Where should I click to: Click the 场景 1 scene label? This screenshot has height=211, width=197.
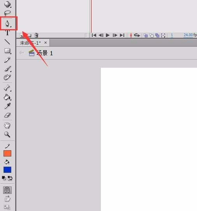pyautogui.click(x=45, y=53)
